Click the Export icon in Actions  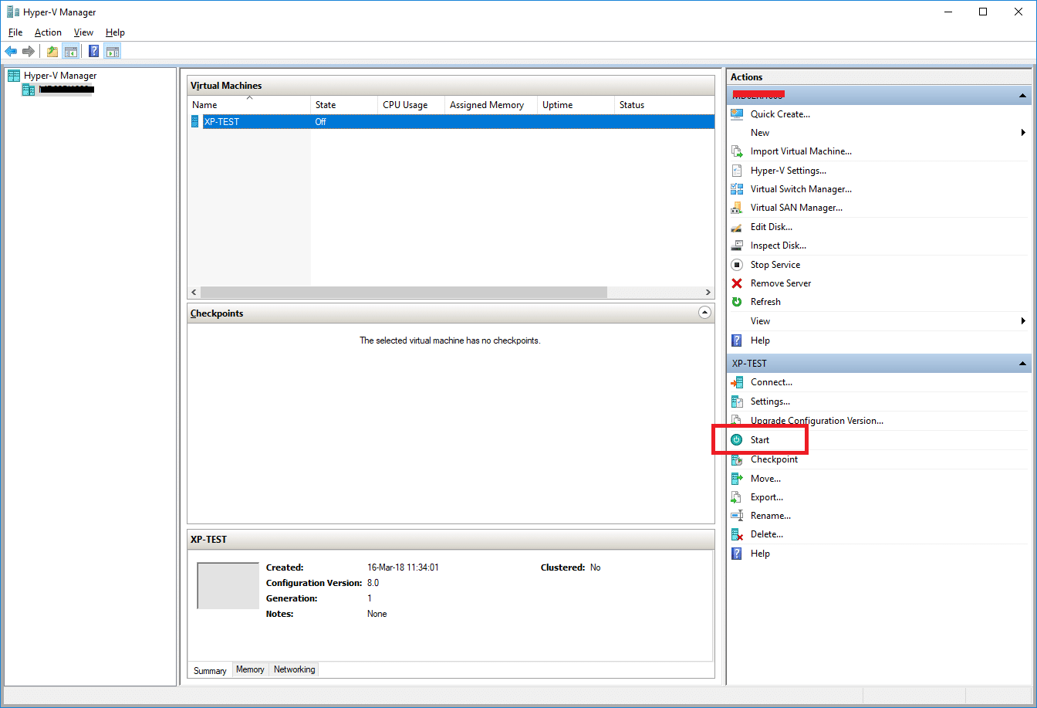click(x=737, y=497)
